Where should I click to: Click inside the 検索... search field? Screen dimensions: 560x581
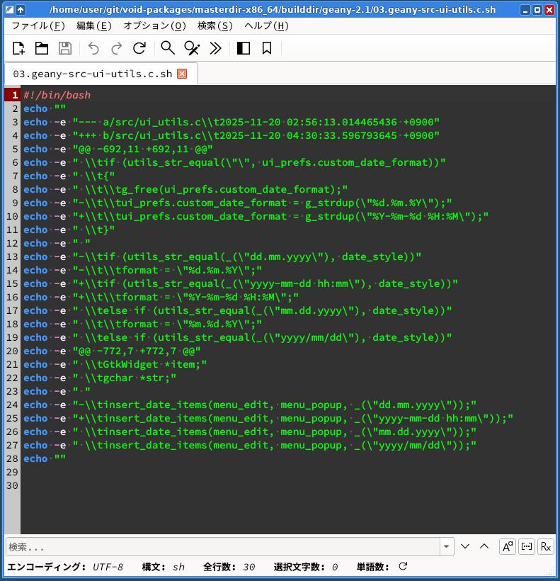pyautogui.click(x=223, y=546)
